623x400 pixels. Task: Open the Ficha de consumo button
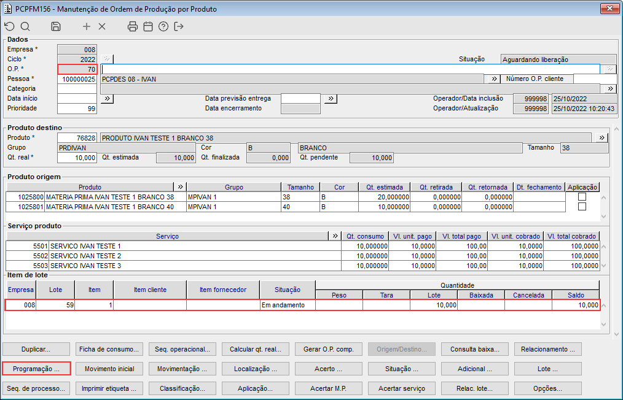coord(109,349)
